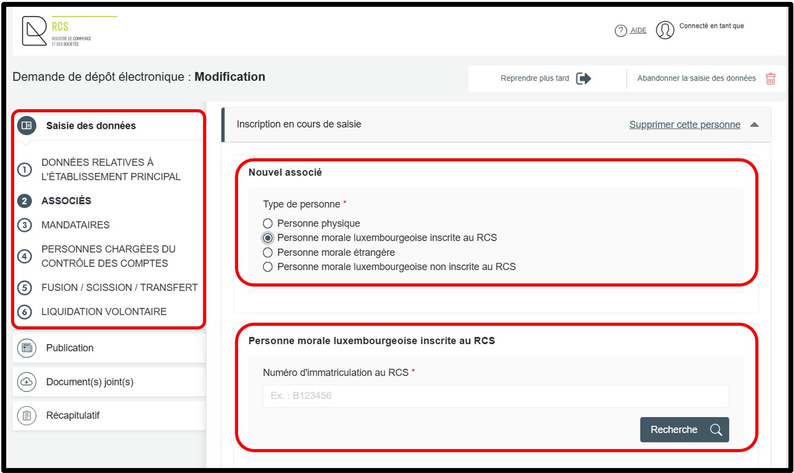Viewport: 794px width, 473px height.
Task: Open step 6 Liquidation volontaire
Action: 104,312
